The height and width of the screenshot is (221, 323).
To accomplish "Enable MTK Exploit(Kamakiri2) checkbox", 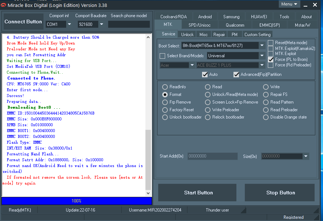I will tap(270, 48).
